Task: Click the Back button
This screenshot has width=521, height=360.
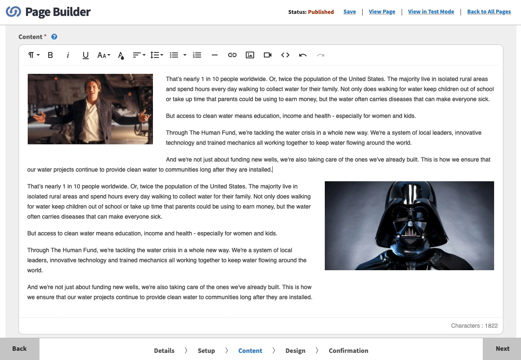Action: pos(20,349)
